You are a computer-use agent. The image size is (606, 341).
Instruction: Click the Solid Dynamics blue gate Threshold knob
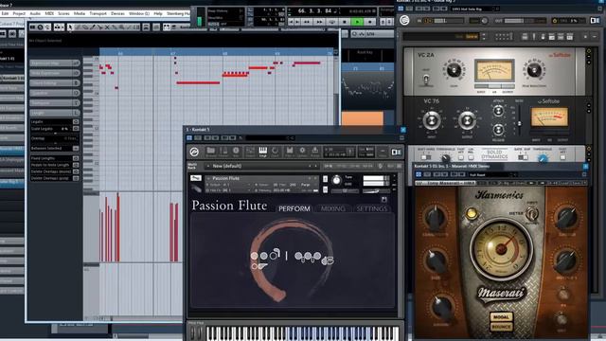click(x=543, y=158)
